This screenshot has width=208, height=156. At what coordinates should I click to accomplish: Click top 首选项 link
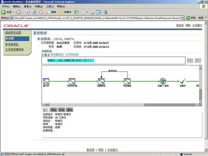tap(180, 25)
